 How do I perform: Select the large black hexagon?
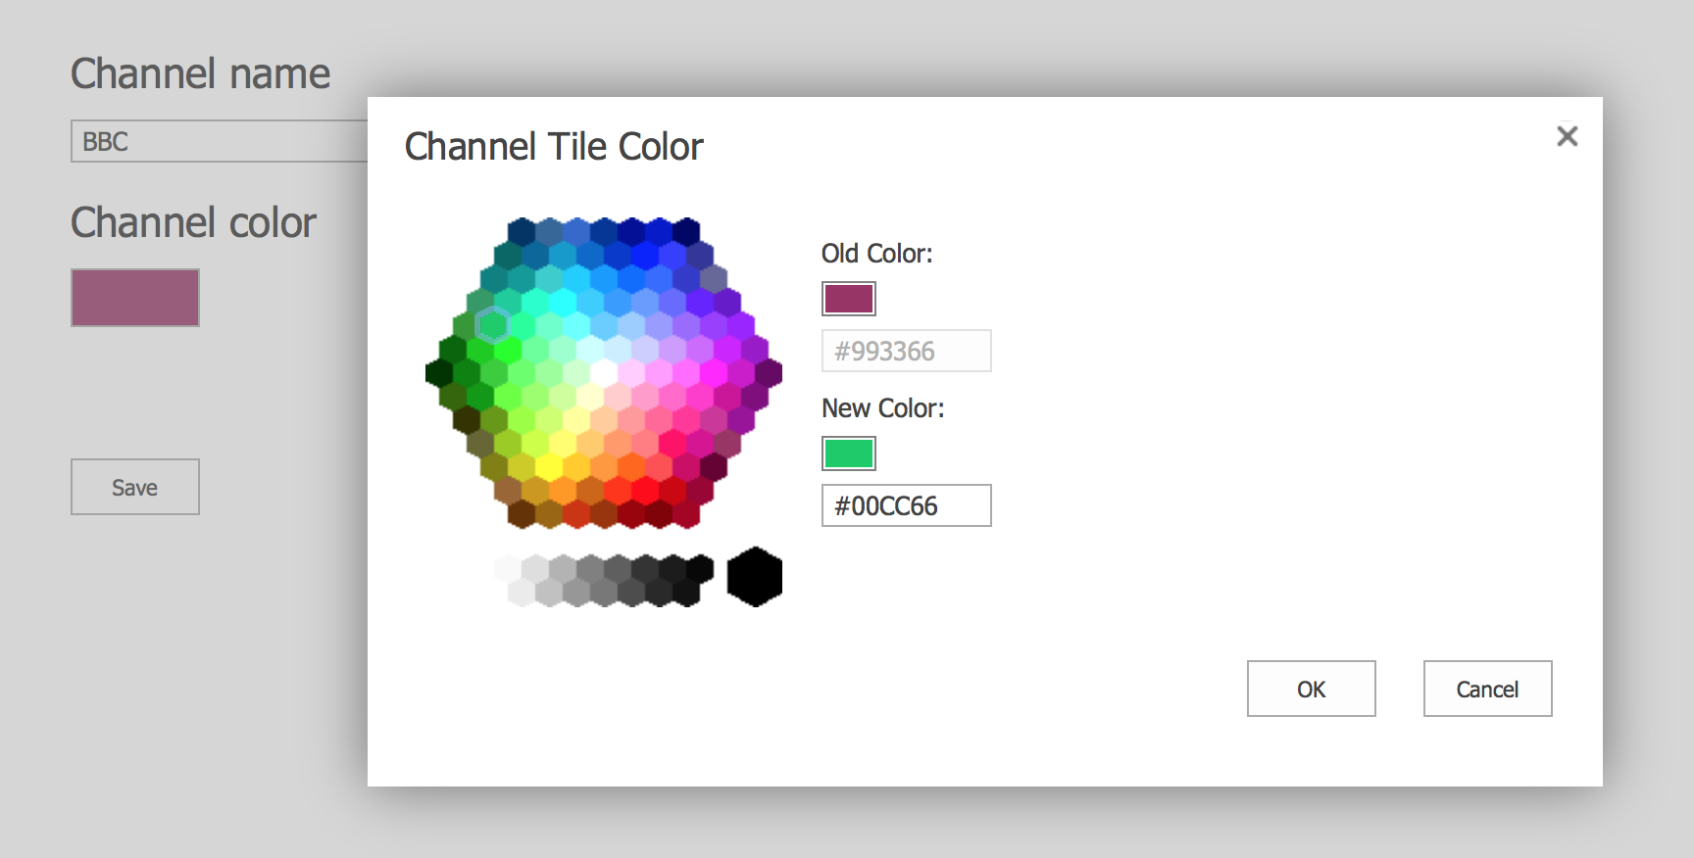pyautogui.click(x=754, y=577)
